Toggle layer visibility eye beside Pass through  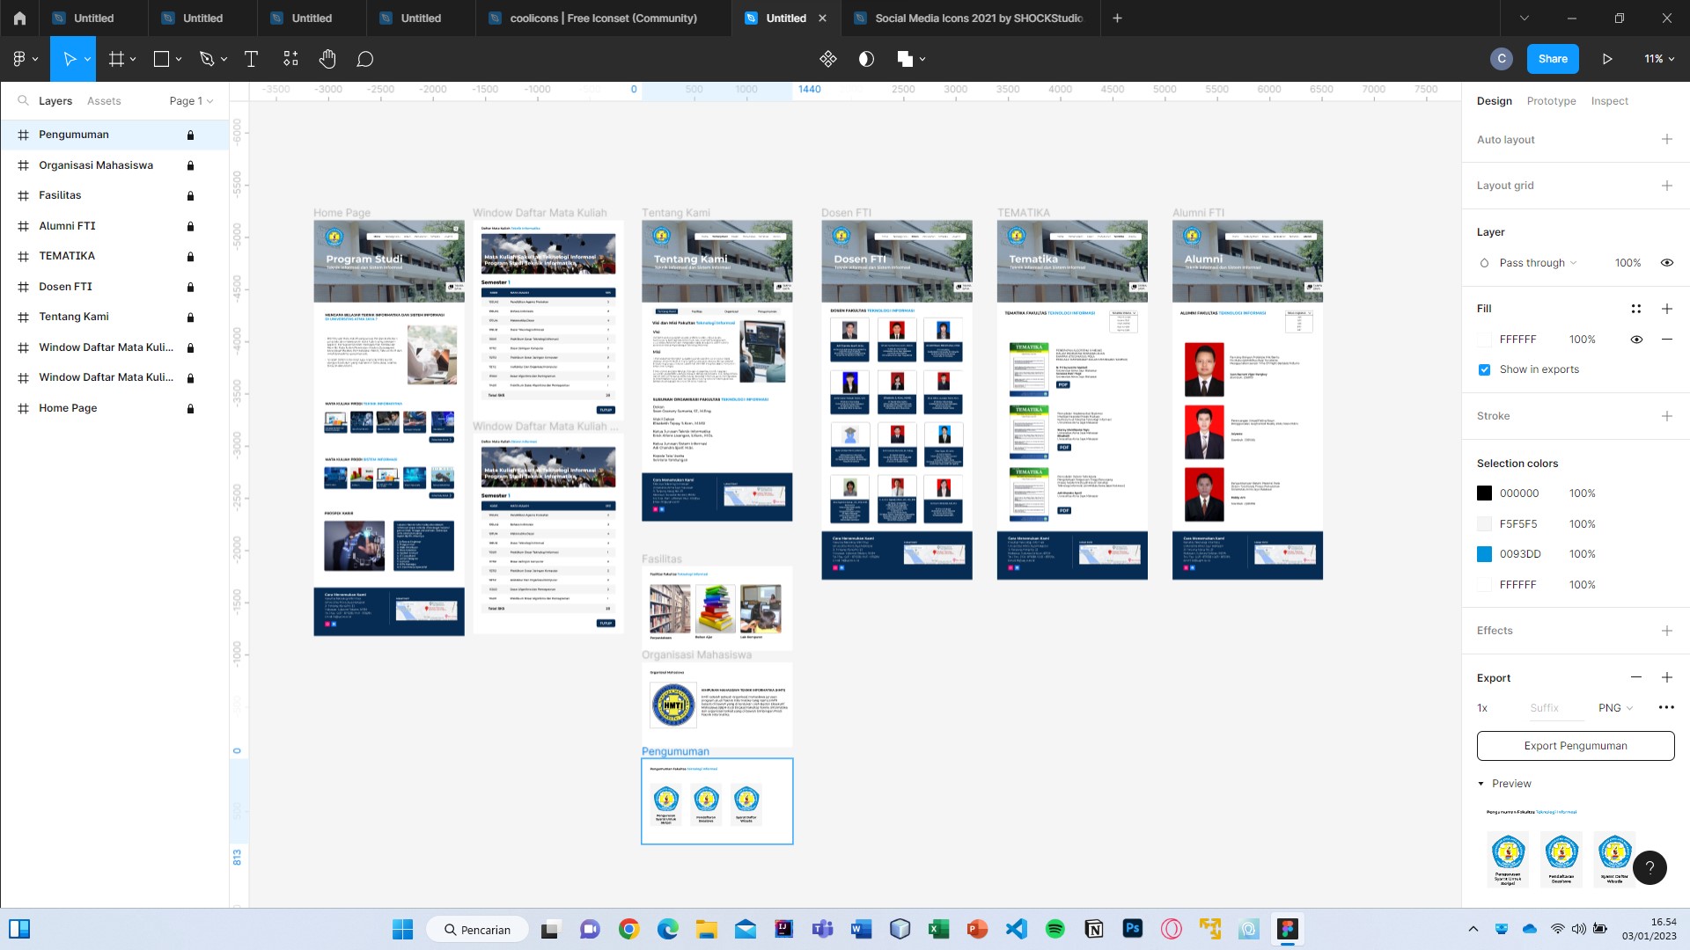point(1666,263)
